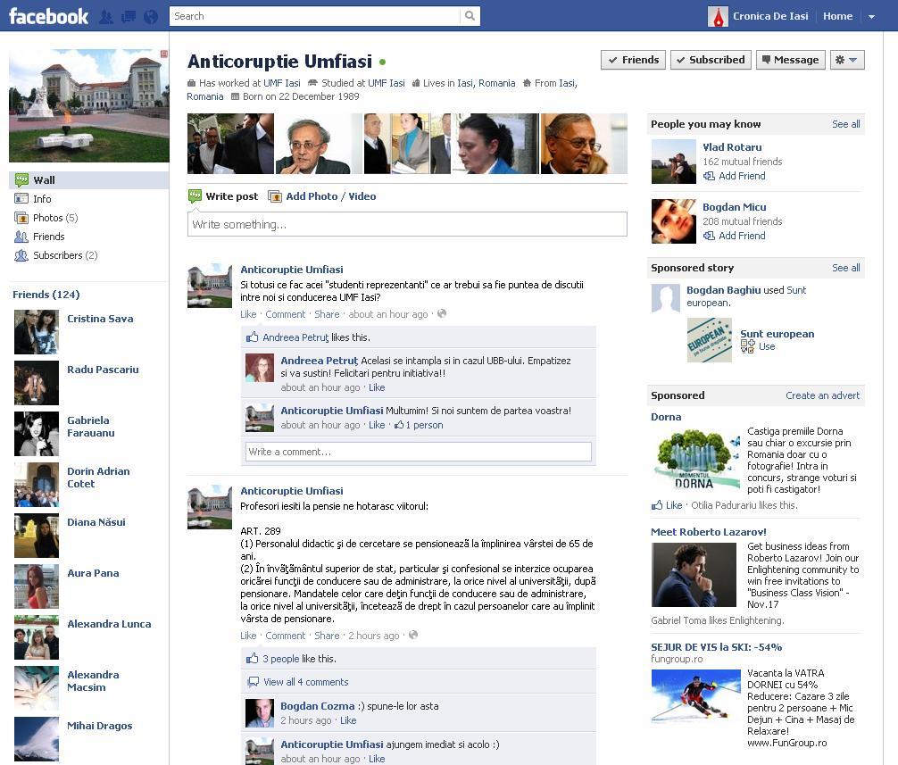Image resolution: width=898 pixels, height=765 pixels.
Task: Like the Dorna advert
Action: tap(673, 505)
